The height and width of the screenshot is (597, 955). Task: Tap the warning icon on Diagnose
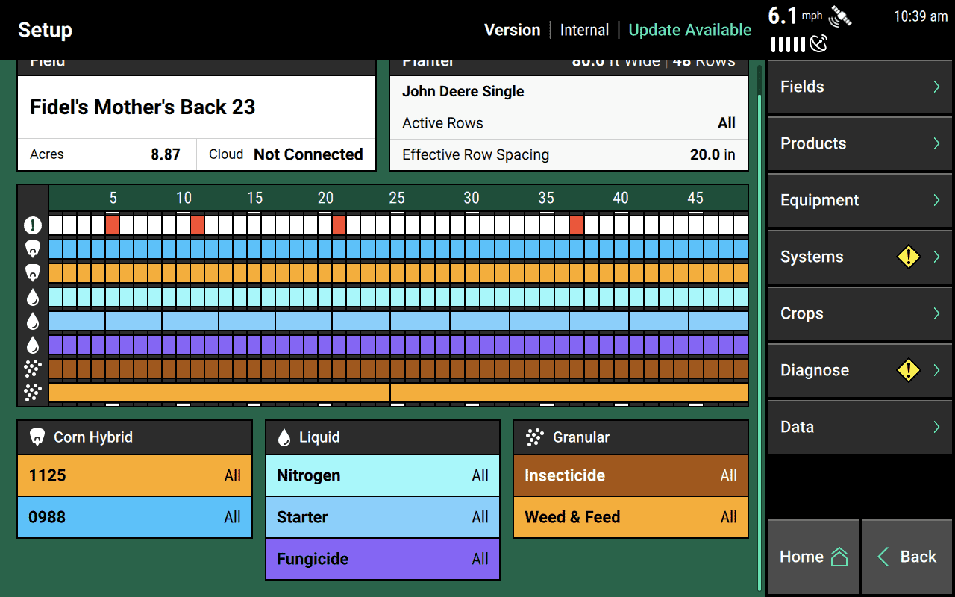pyautogui.click(x=908, y=370)
